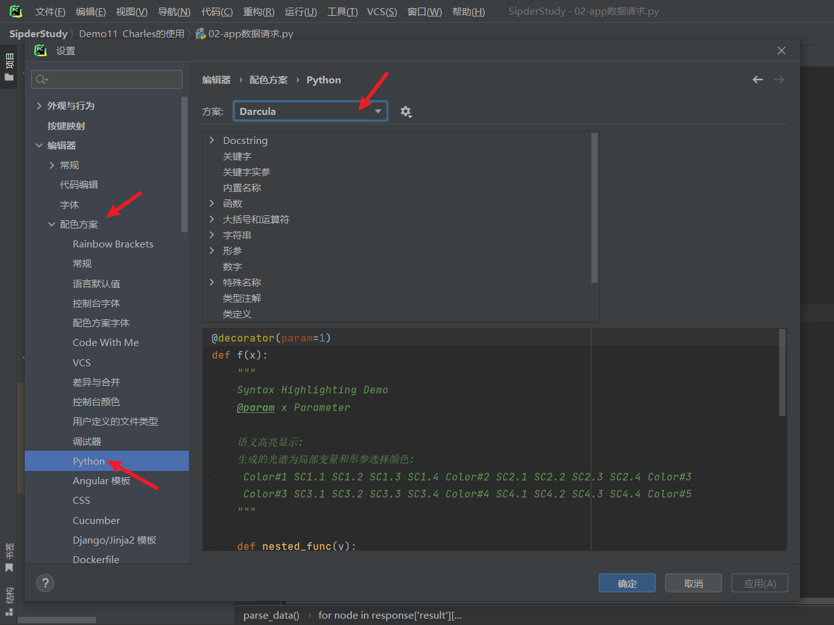Open the 编辑(E) menu
This screenshot has height=625, width=834.
click(91, 11)
